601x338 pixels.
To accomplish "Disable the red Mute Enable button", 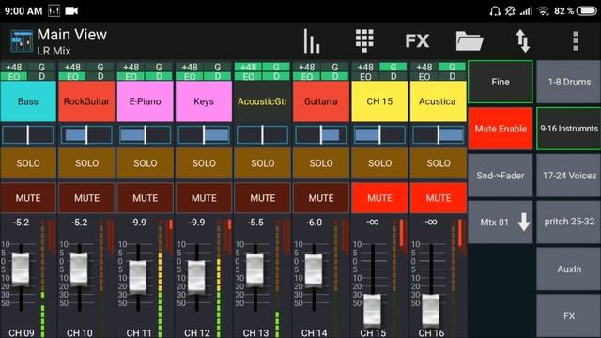I will click(501, 129).
